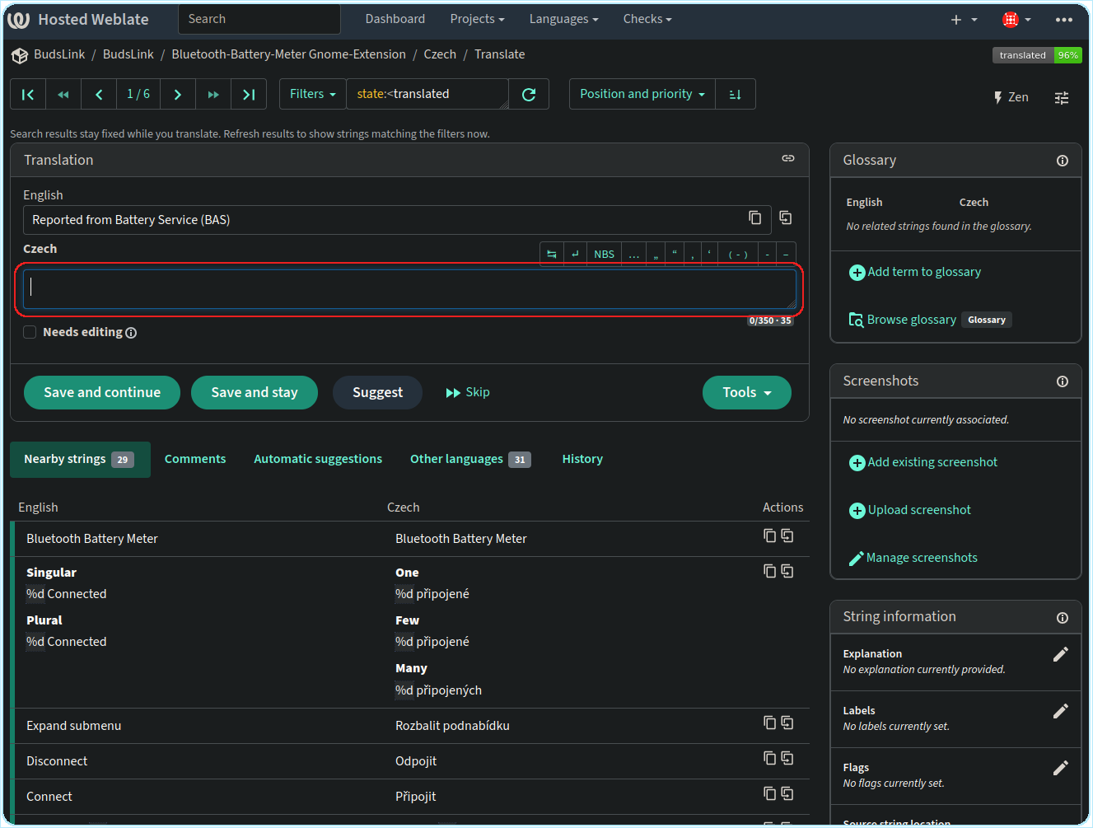
Task: Open the plus add-new dropdown in navbar
Action: tap(964, 20)
